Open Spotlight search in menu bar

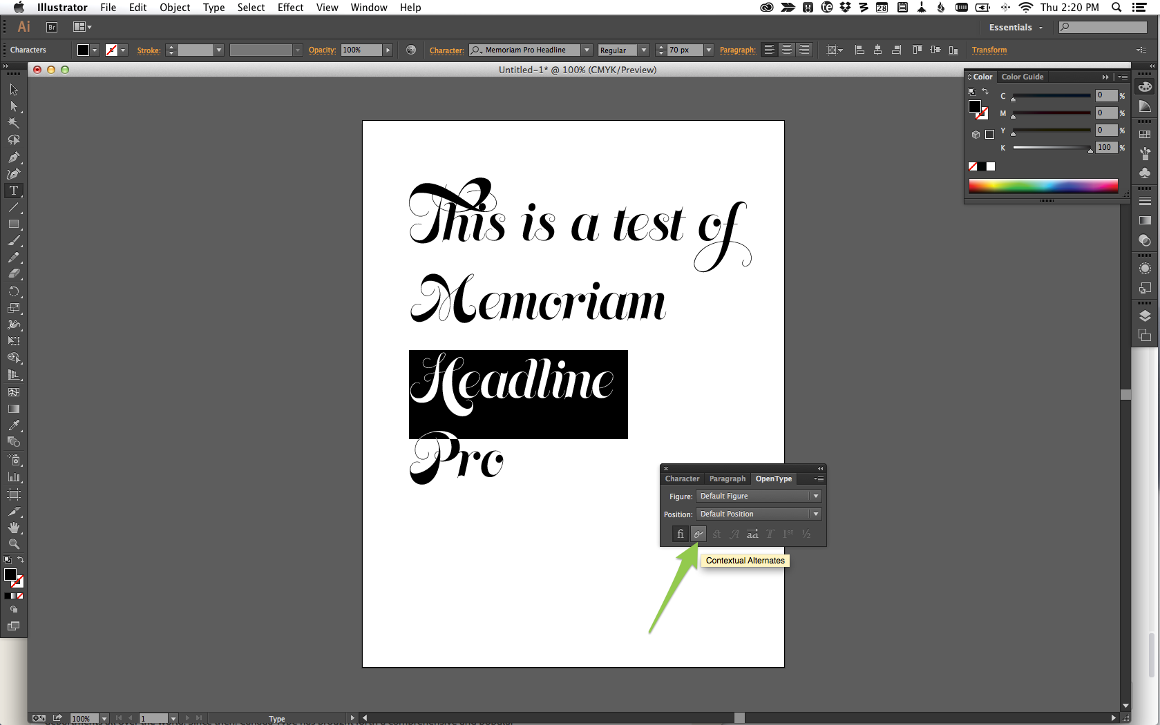coord(1116,8)
